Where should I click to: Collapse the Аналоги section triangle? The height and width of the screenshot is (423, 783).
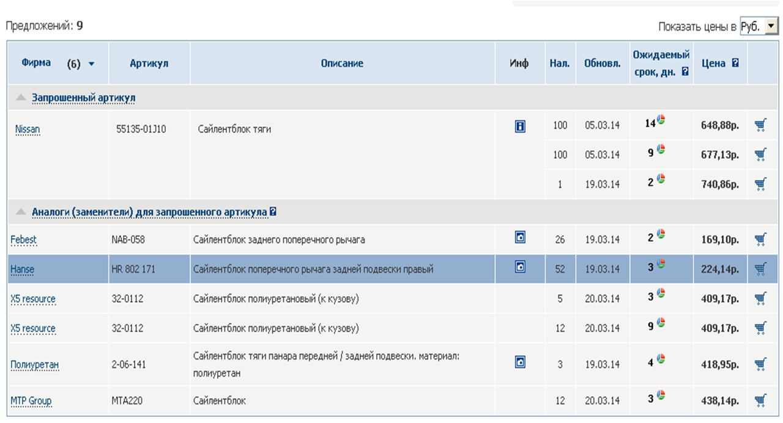click(21, 212)
